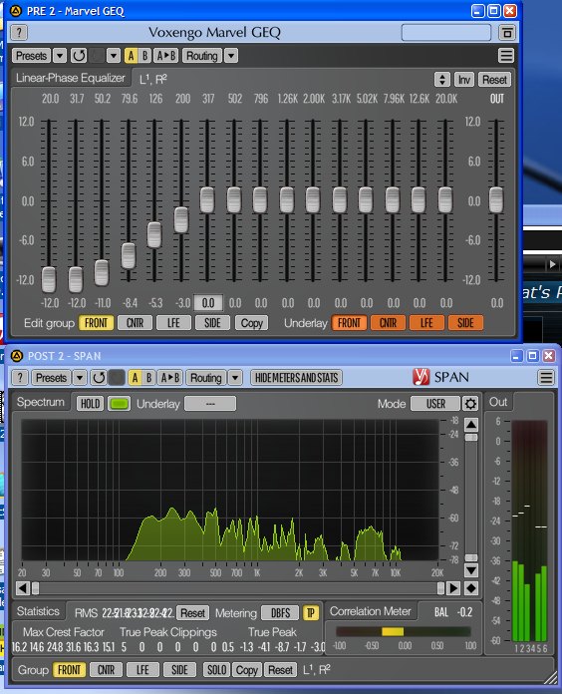Click HIDE METERS AND STATS button

[x=296, y=378]
